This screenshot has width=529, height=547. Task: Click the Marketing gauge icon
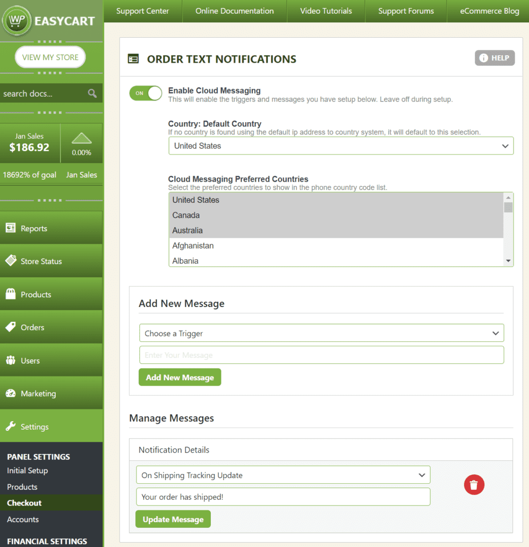point(10,394)
